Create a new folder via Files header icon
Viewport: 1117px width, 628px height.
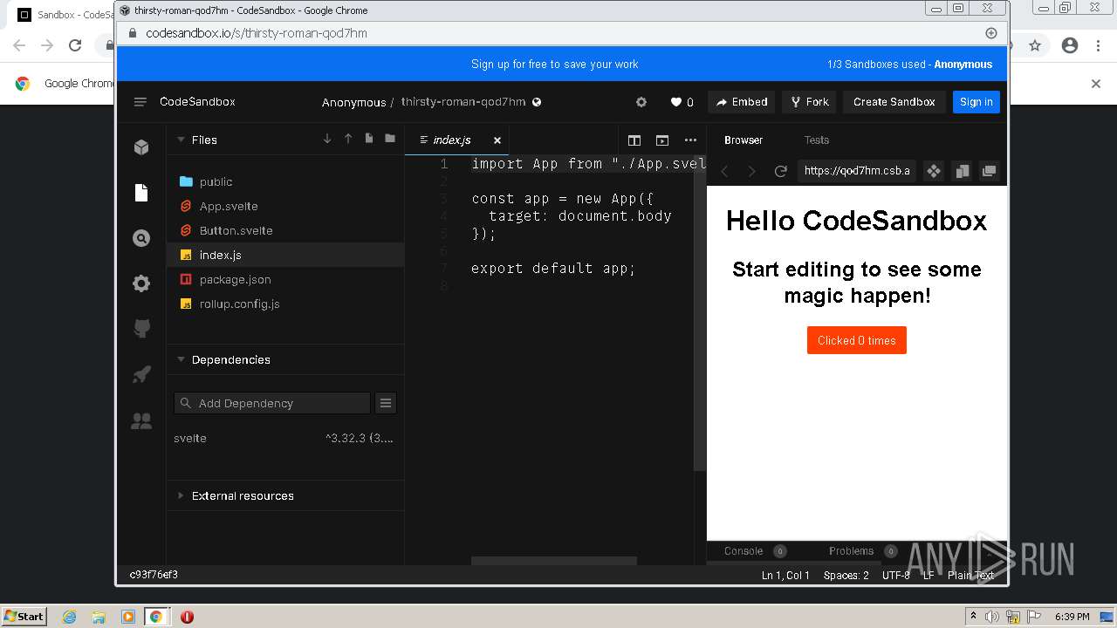[390, 139]
